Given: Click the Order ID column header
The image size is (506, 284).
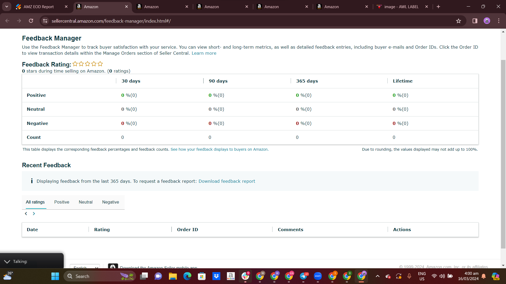Looking at the screenshot, I should pos(188,230).
